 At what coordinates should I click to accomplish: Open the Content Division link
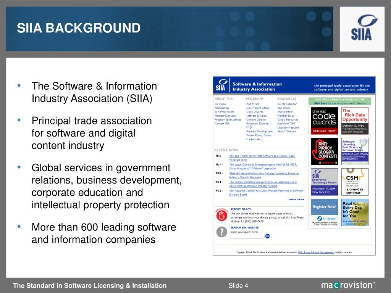256,119
